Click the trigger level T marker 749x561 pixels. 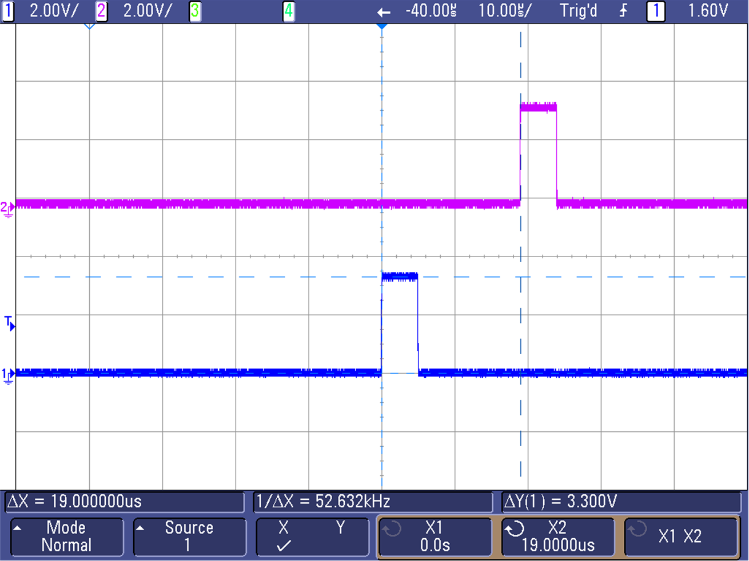[x=10, y=323]
